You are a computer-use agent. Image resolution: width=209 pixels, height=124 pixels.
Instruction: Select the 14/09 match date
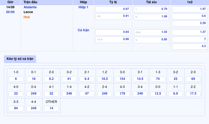pos(10,7)
